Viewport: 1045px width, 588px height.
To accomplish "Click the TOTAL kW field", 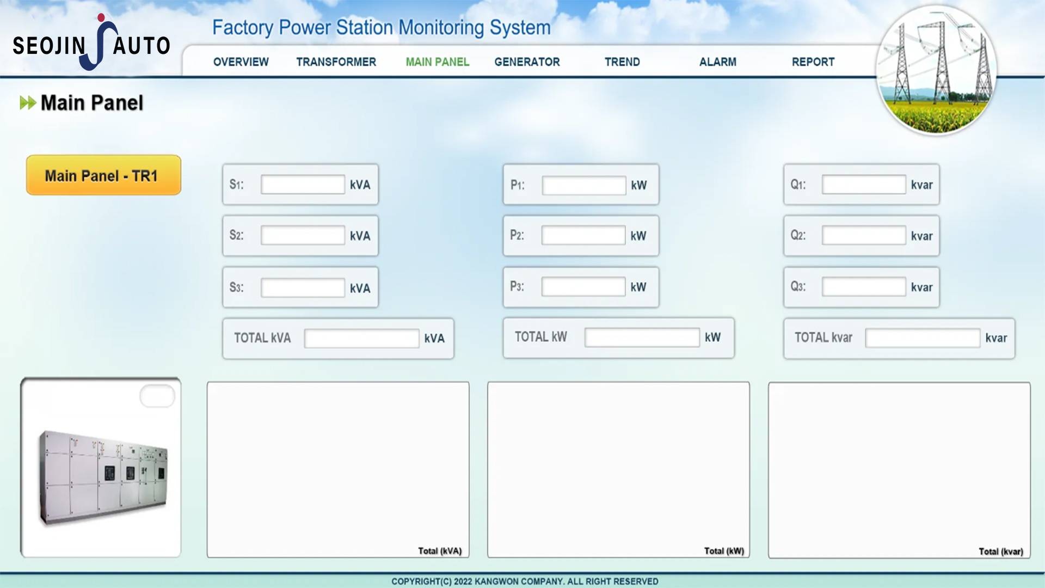I will (x=642, y=338).
